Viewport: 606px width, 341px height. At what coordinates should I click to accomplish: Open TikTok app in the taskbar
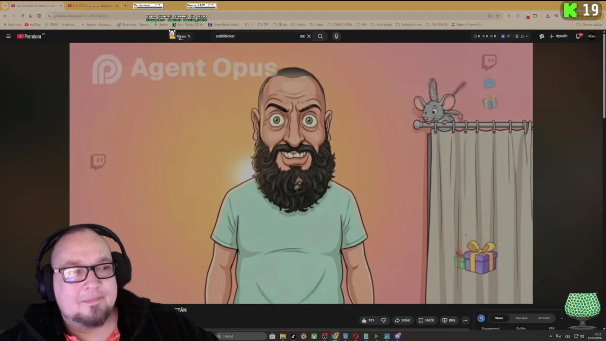pos(293,336)
